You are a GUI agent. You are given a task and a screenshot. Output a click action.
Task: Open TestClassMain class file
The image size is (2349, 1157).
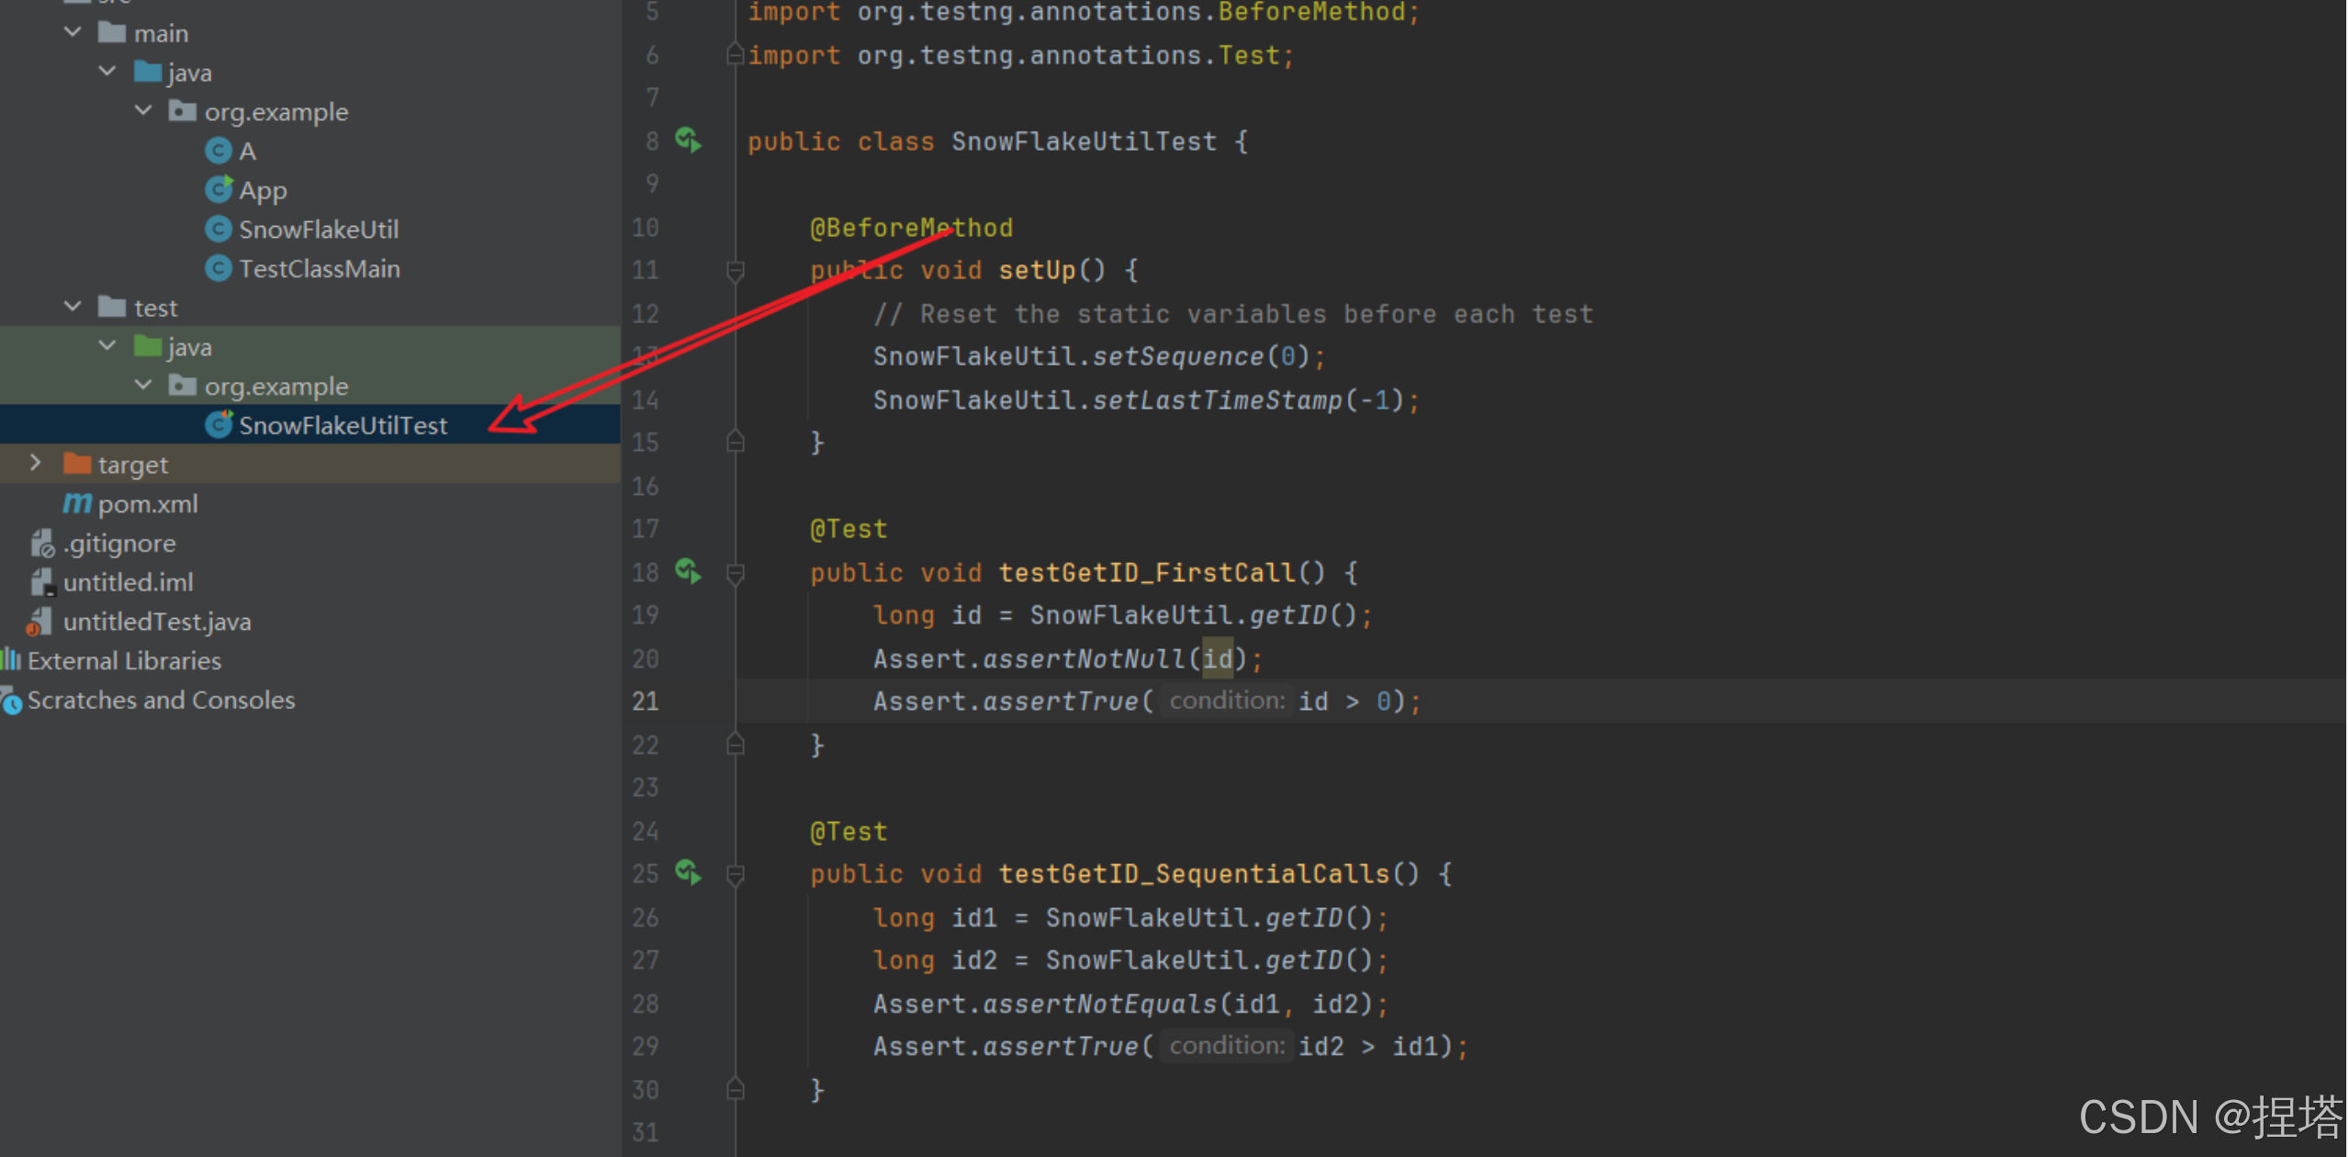(319, 269)
